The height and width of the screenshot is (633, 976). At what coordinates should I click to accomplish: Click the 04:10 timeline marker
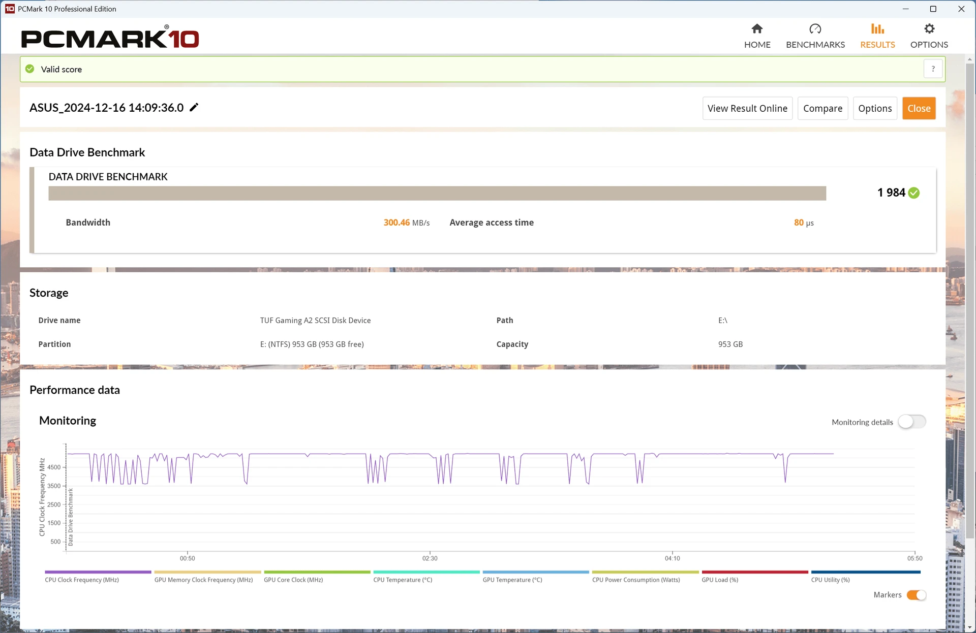[x=672, y=558]
